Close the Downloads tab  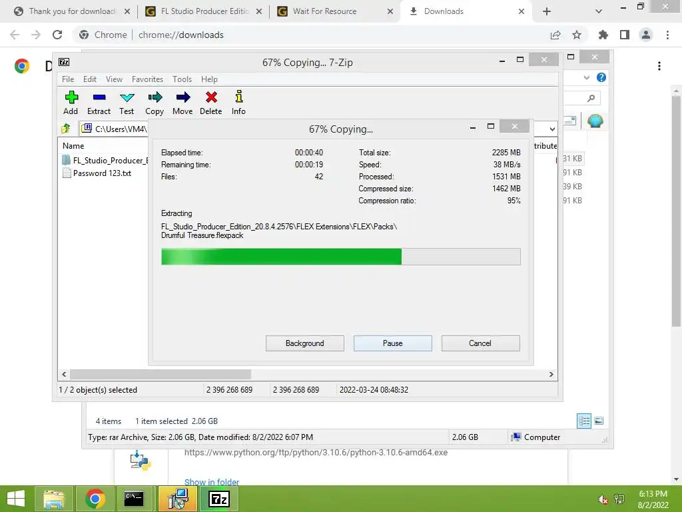(521, 11)
